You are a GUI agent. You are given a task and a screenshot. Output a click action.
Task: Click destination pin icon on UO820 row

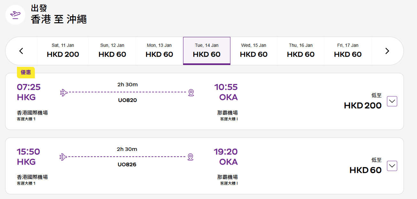tap(191, 93)
